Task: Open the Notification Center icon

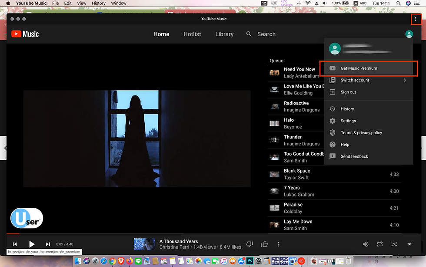Action: pos(417,3)
